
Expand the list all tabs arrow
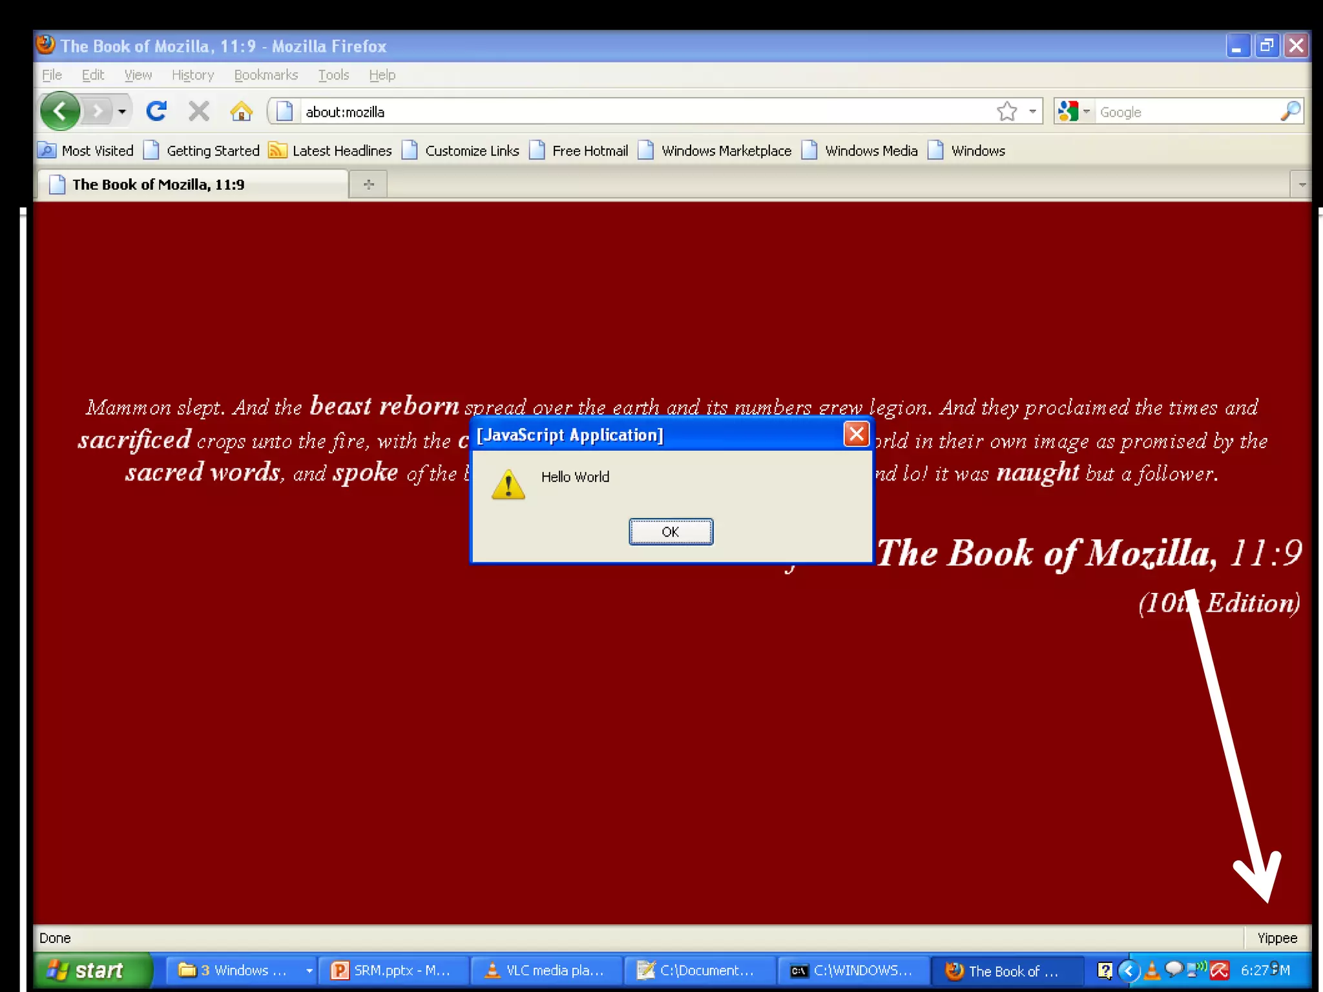tap(1302, 185)
